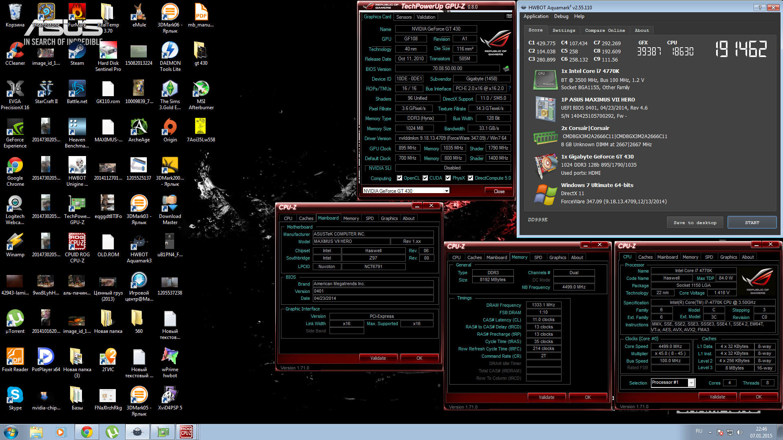Open Heaven Benchmark desktop icon
The width and height of the screenshot is (783, 440).
77,133
